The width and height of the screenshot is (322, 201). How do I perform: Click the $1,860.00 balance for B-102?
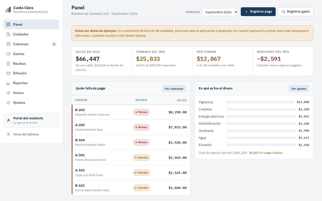pos(178,188)
